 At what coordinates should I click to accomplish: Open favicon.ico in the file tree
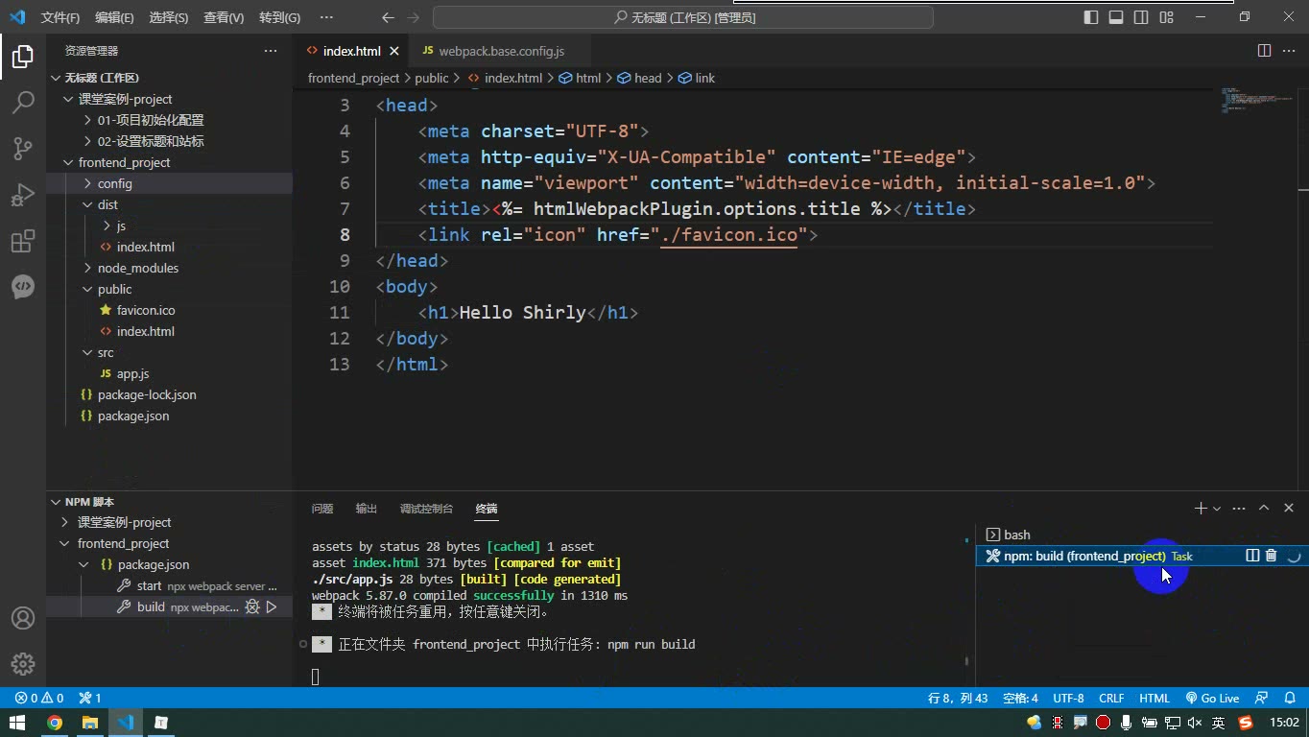pyautogui.click(x=146, y=310)
